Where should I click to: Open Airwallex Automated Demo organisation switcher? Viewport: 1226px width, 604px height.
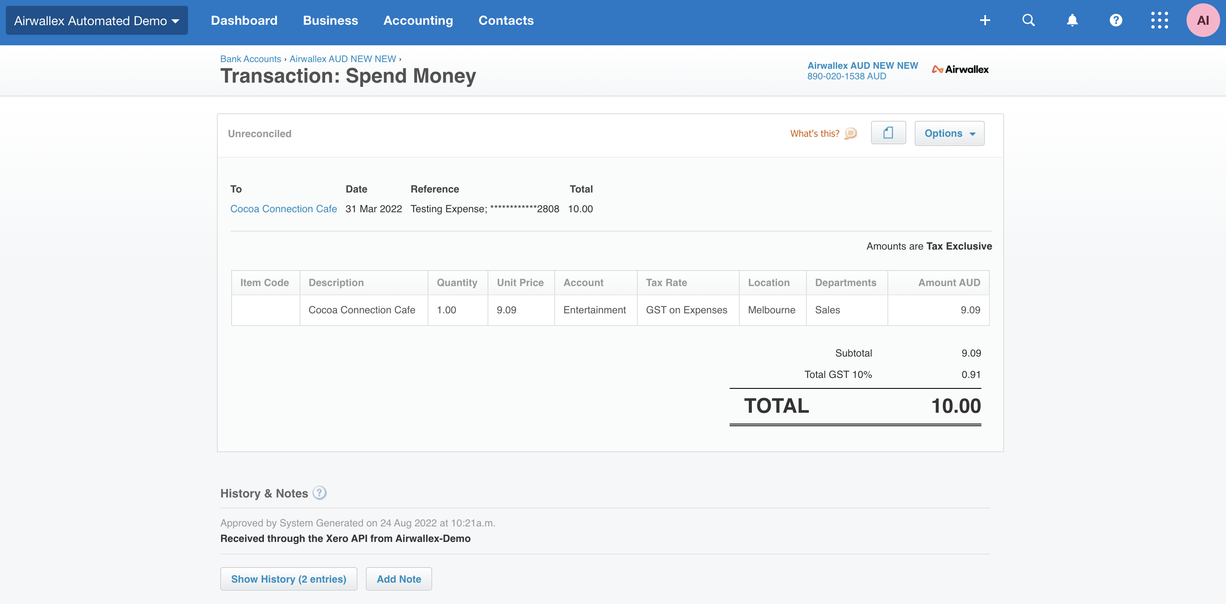(x=97, y=21)
